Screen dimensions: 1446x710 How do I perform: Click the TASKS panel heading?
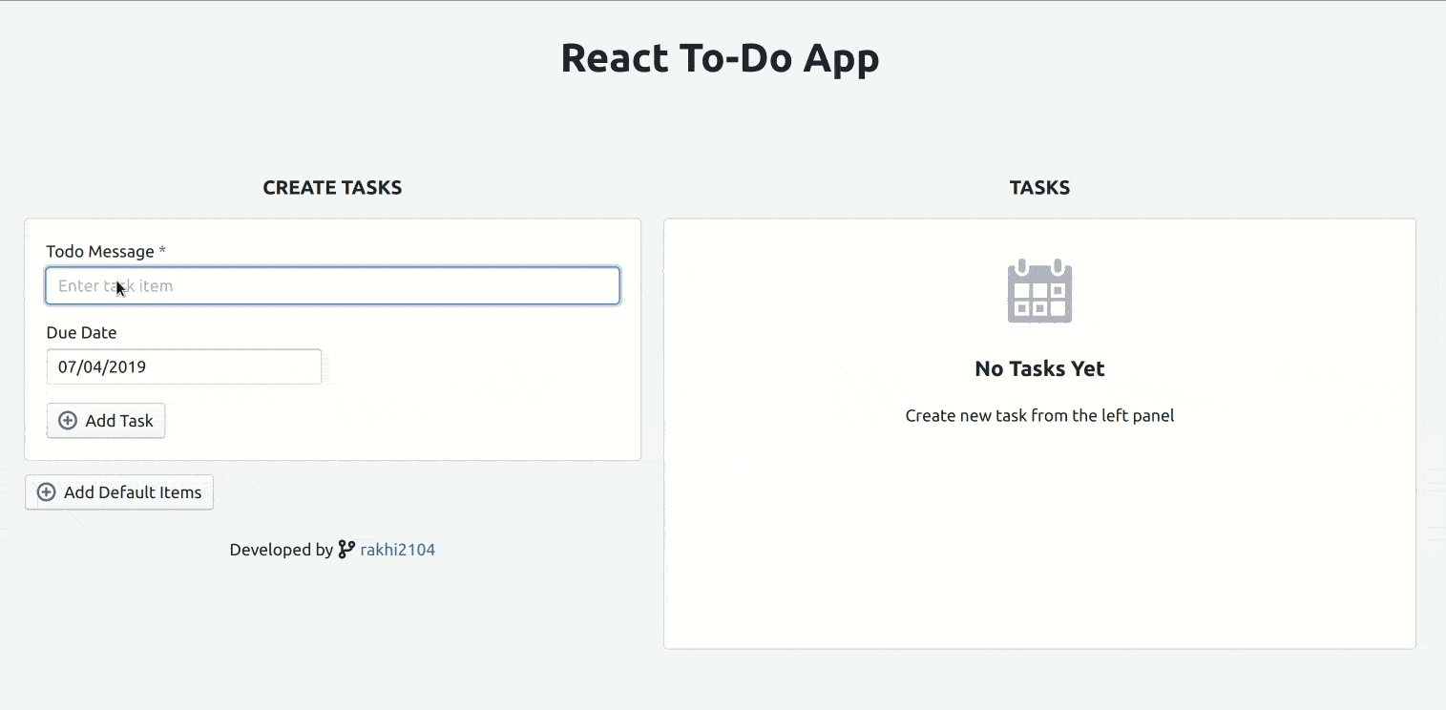coord(1039,188)
